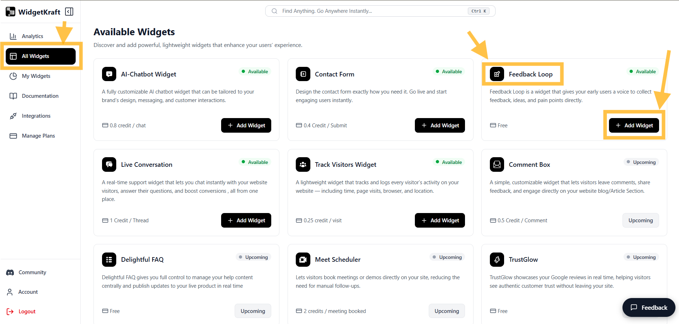679x324 pixels.
Task: Select the Feedback Loop pencil icon
Action: click(x=497, y=74)
